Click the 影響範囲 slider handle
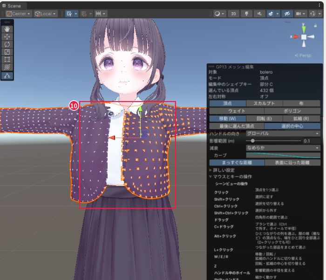Image resolution: width=326 pixels, height=280 pixels. [252, 141]
